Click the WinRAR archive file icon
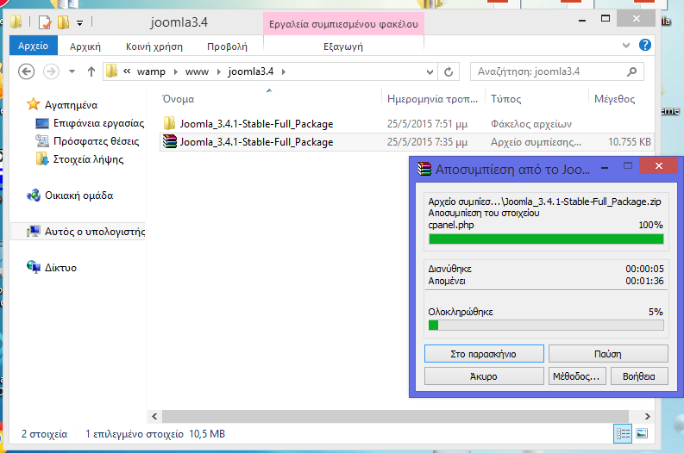The height and width of the screenshot is (453, 684). click(170, 141)
